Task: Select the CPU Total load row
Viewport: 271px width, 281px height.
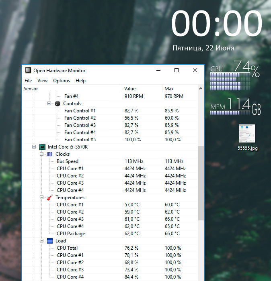Action: [110, 248]
